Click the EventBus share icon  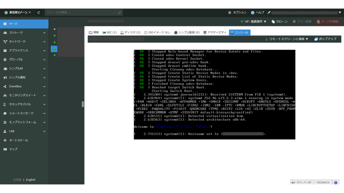click(5, 86)
